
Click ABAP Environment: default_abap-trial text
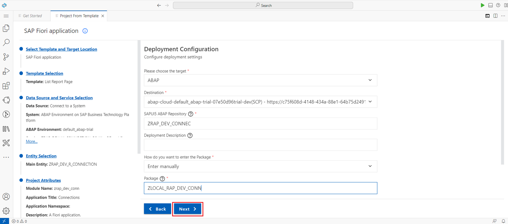(x=59, y=129)
